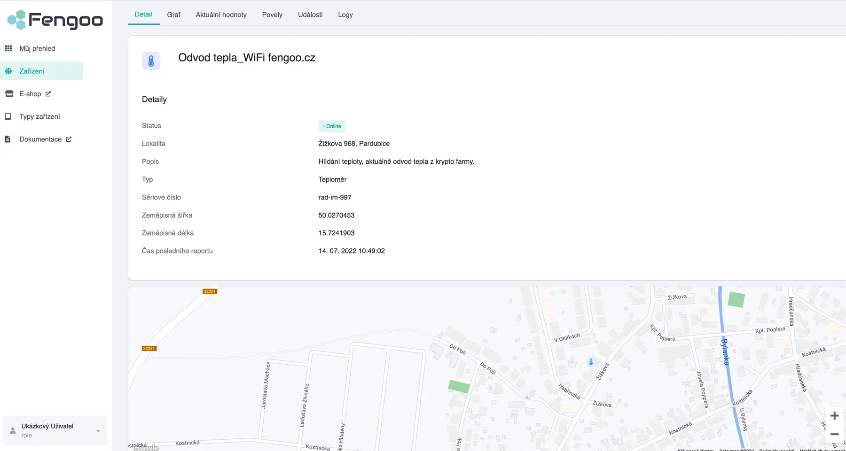This screenshot has width=846, height=451.
Task: Click the Ukázkový Uživatel name text
Action: (47, 426)
